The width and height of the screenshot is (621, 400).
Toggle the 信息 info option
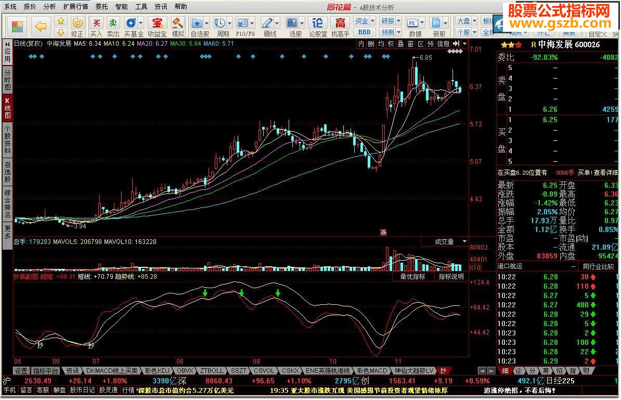point(443,44)
